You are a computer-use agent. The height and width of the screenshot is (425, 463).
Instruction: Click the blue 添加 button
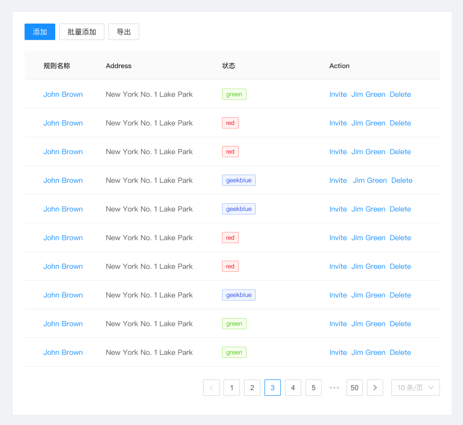click(40, 32)
